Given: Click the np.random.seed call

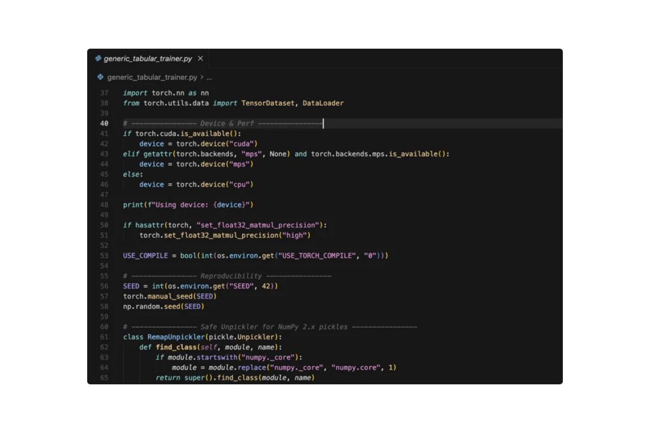Looking at the screenshot, I should [164, 306].
